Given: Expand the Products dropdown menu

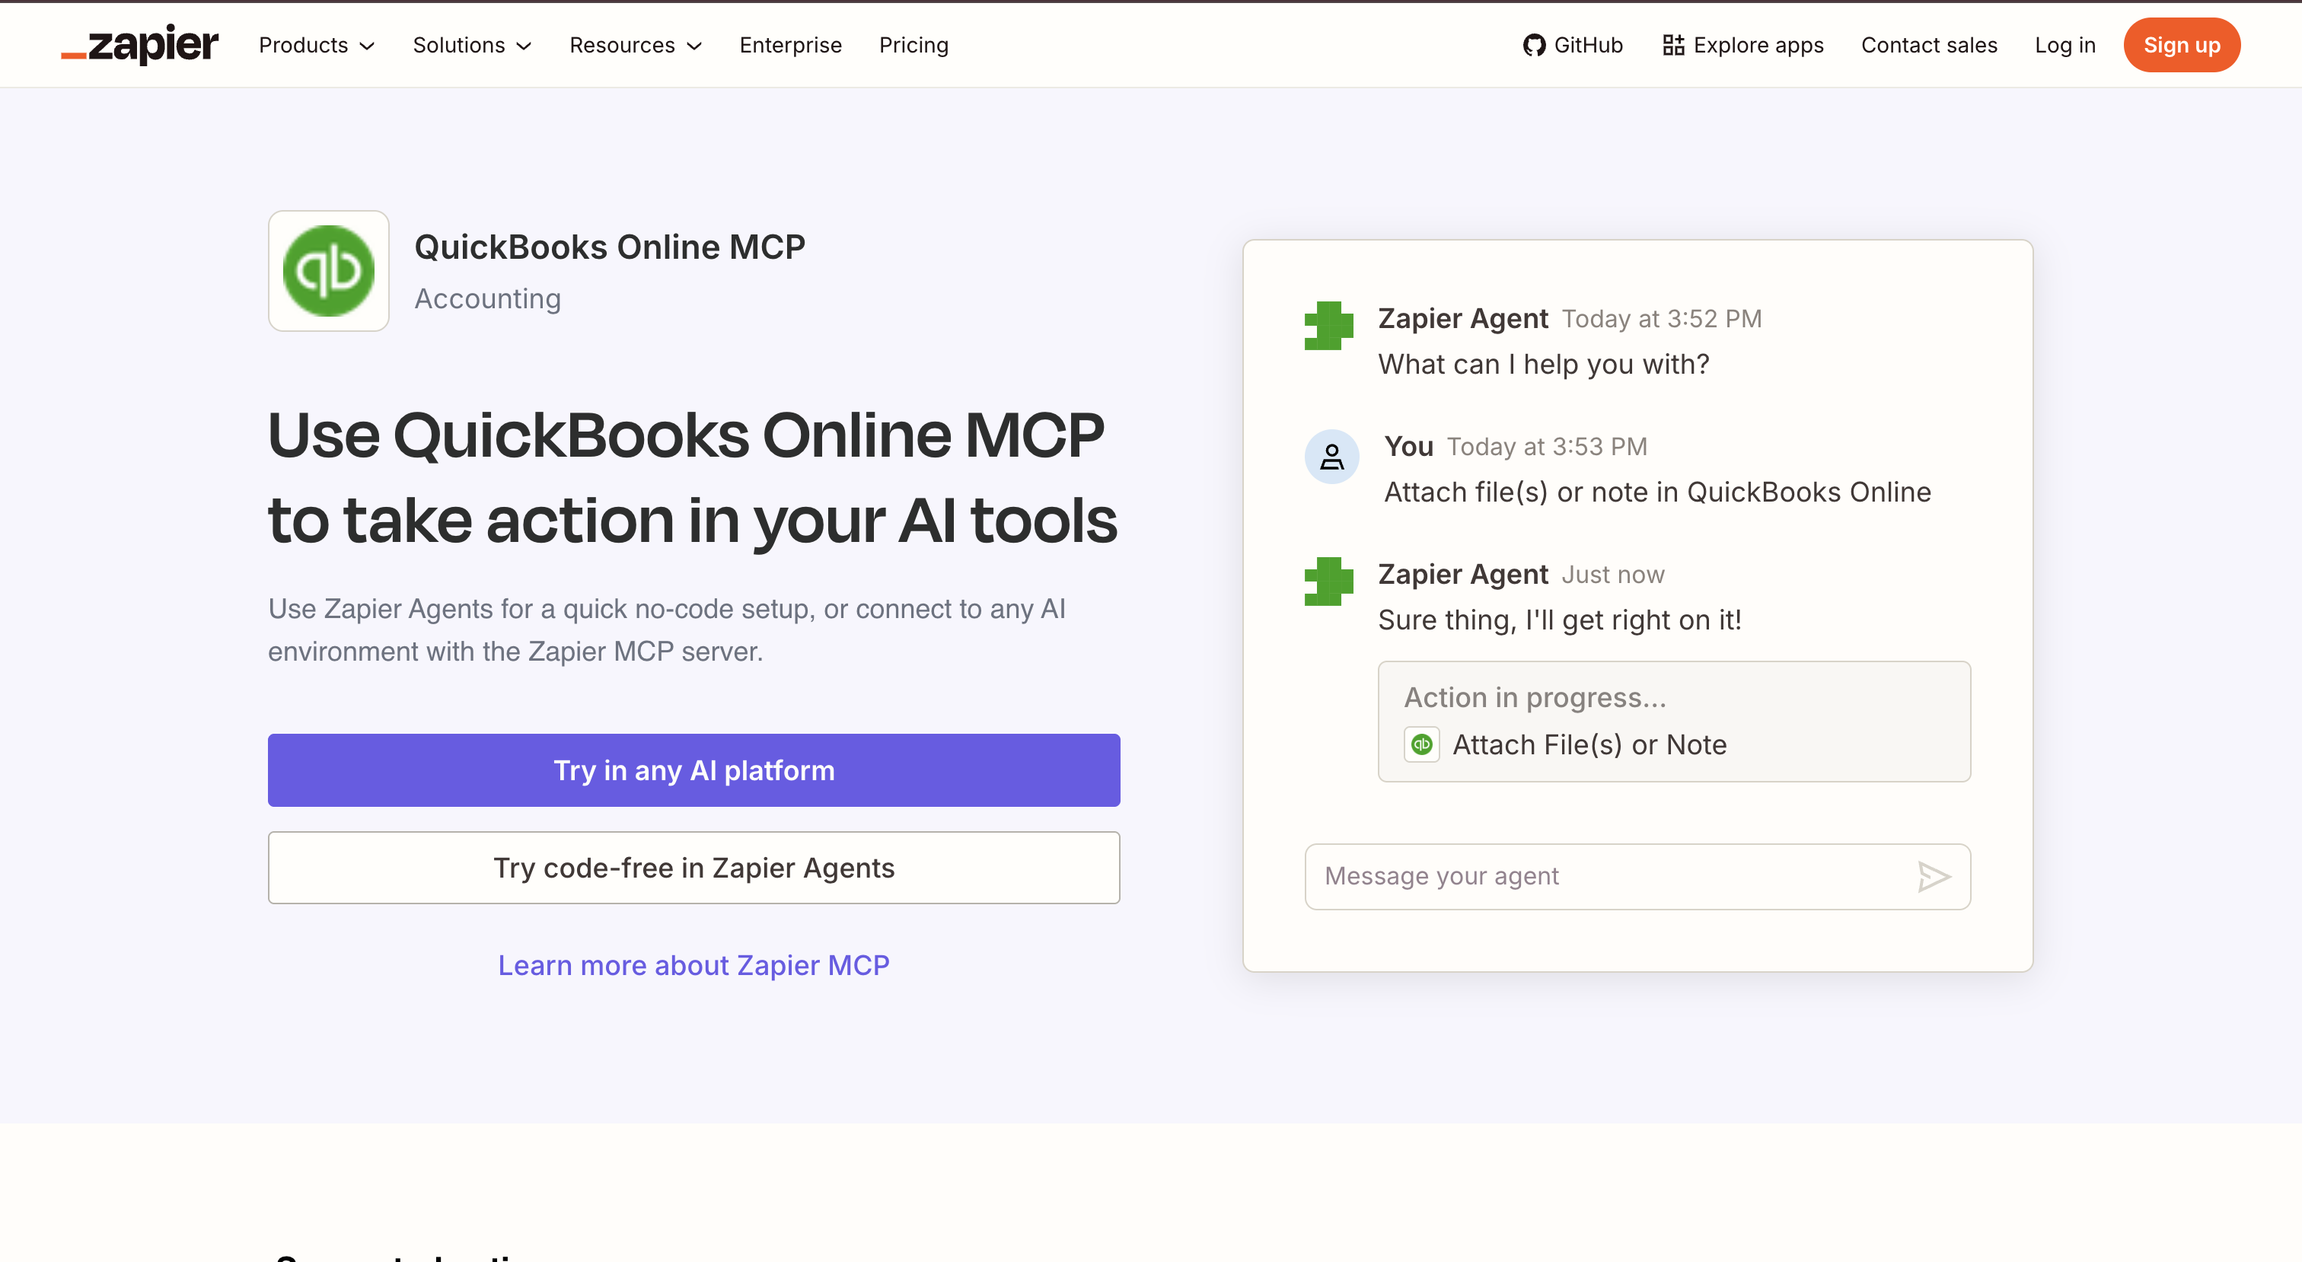Looking at the screenshot, I should (x=317, y=46).
